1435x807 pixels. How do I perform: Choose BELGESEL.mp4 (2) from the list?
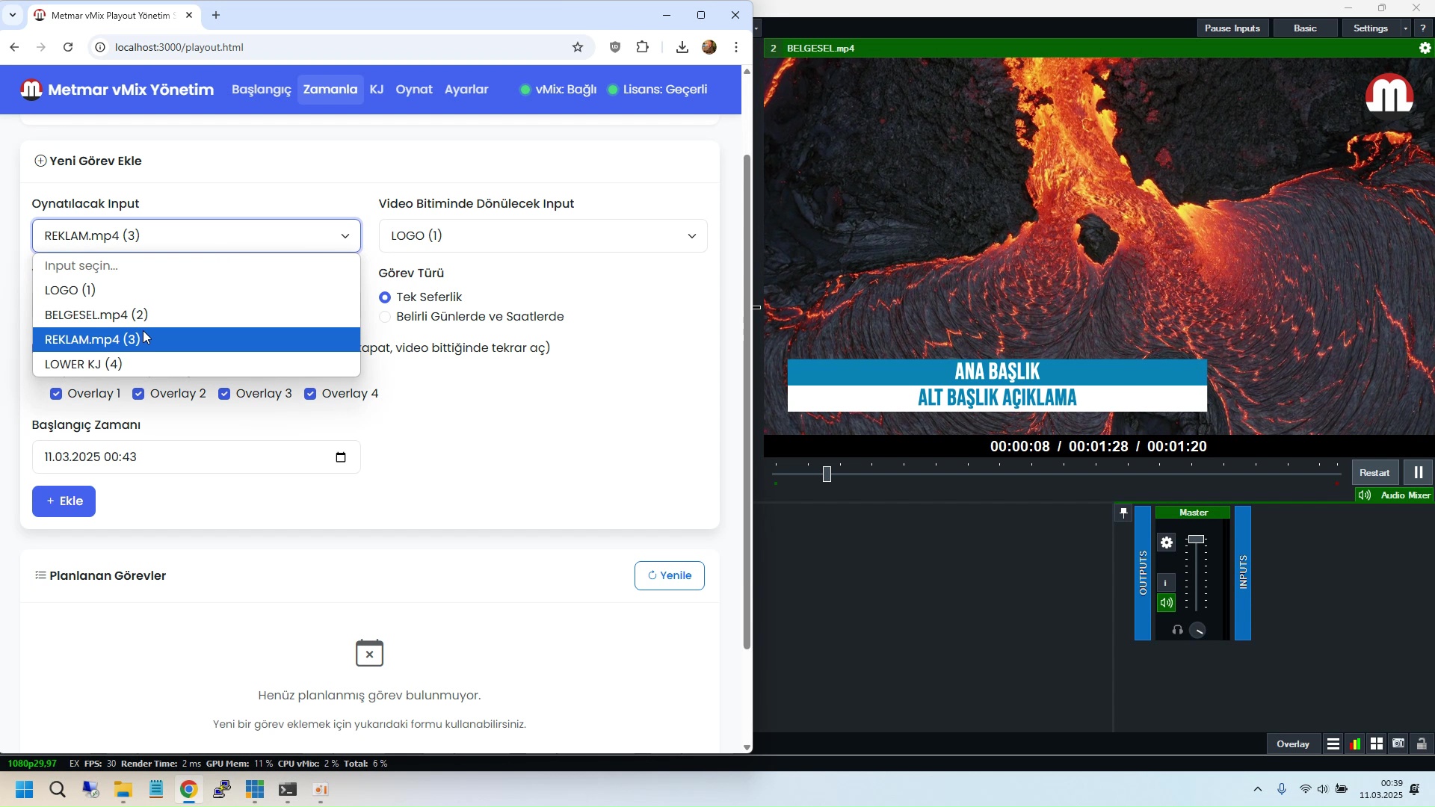point(197,315)
